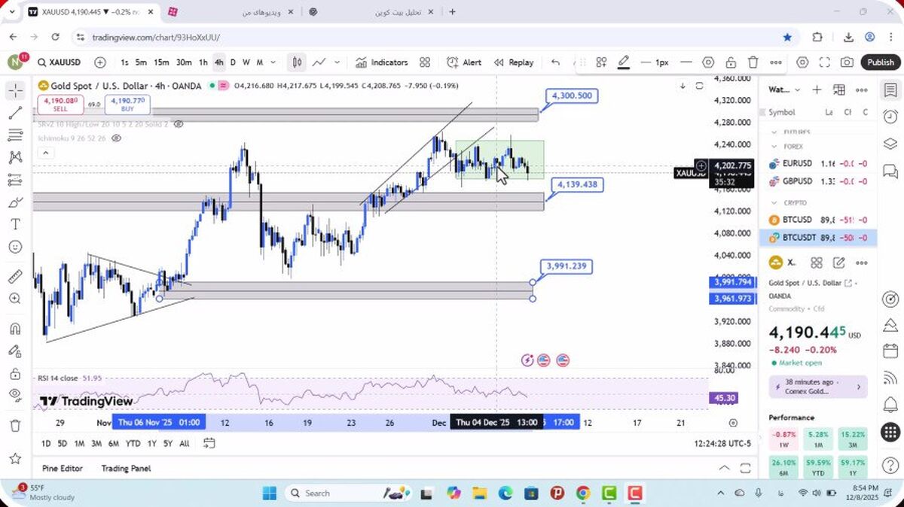Select the ruler measure tool
Screen dimensions: 904x507
click(15, 276)
